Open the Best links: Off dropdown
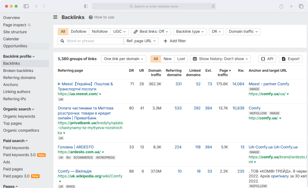Viewport: 308px width, 188px height. tap(151, 31)
